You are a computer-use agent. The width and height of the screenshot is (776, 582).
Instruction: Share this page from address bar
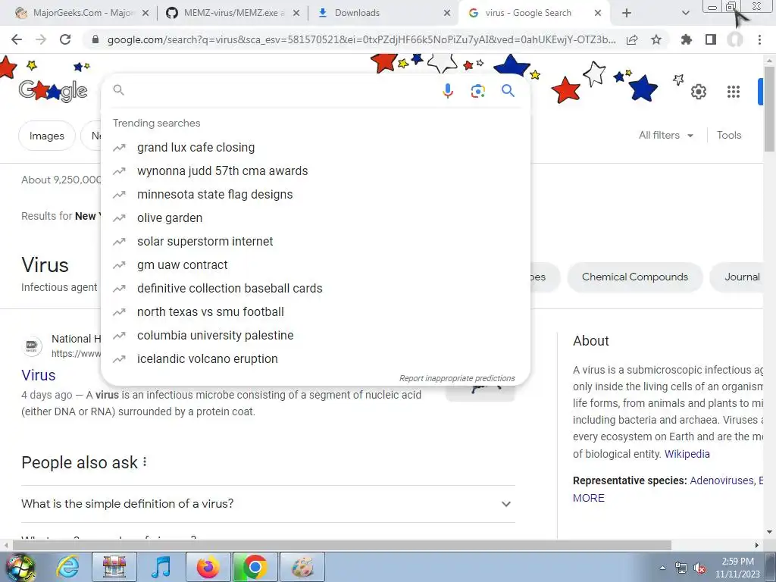pos(632,40)
